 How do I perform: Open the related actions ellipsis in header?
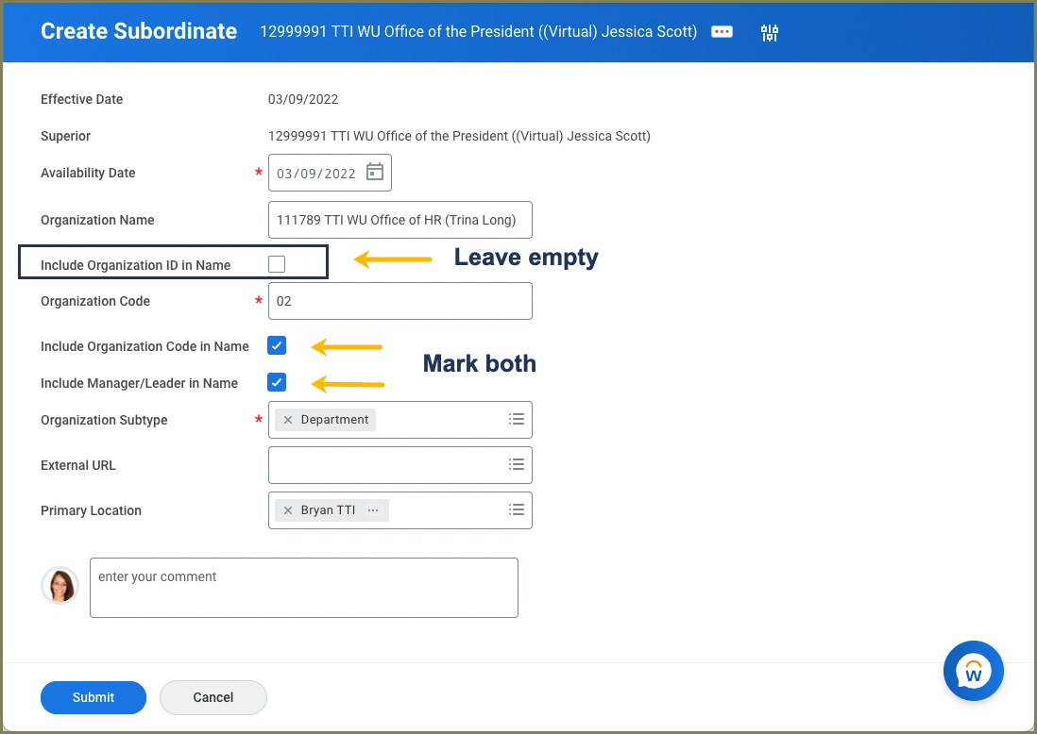click(722, 31)
